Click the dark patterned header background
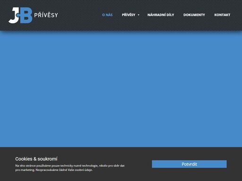Screen dimensions: 242x181 pyautogui.click(x=79, y=25)
